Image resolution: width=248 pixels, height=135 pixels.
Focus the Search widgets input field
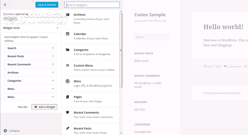click(x=92, y=5)
